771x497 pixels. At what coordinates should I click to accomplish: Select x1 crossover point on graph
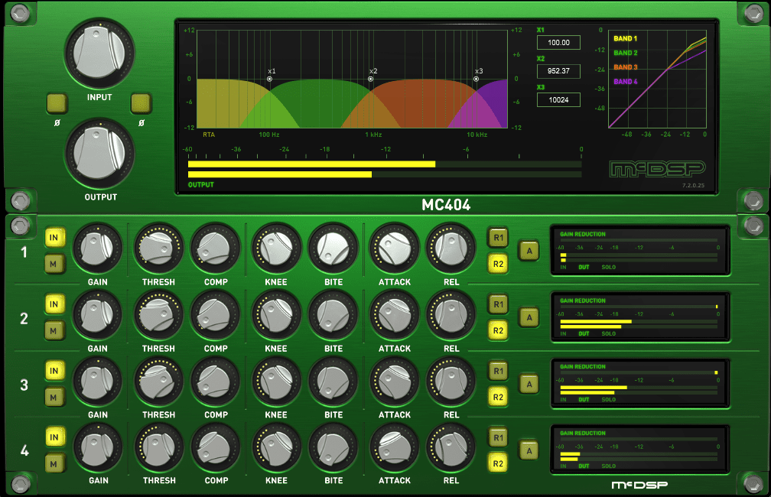coord(269,79)
